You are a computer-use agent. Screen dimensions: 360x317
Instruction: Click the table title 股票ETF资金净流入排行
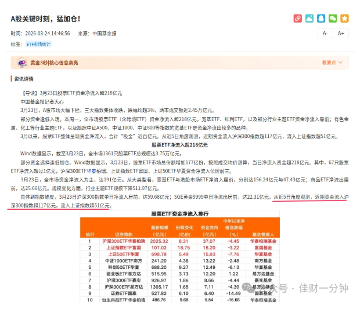(x=180, y=214)
